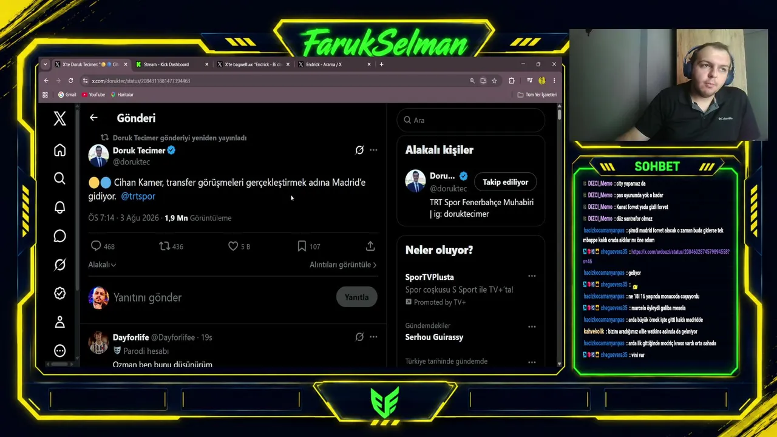Screen dimensions: 777x437
Task: Click the Grok icon on Doruk Tecimer's post
Action: [359, 150]
